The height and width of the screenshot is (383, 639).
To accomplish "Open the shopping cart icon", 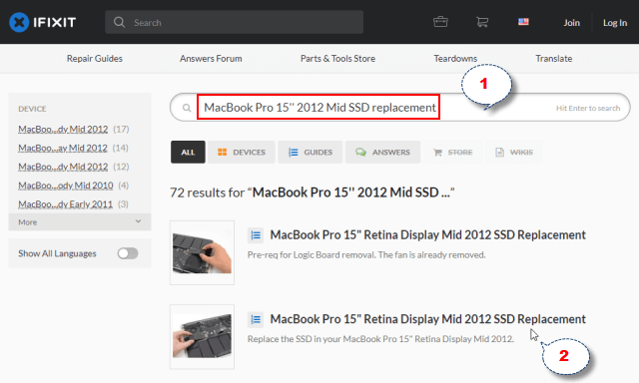I will click(x=482, y=22).
